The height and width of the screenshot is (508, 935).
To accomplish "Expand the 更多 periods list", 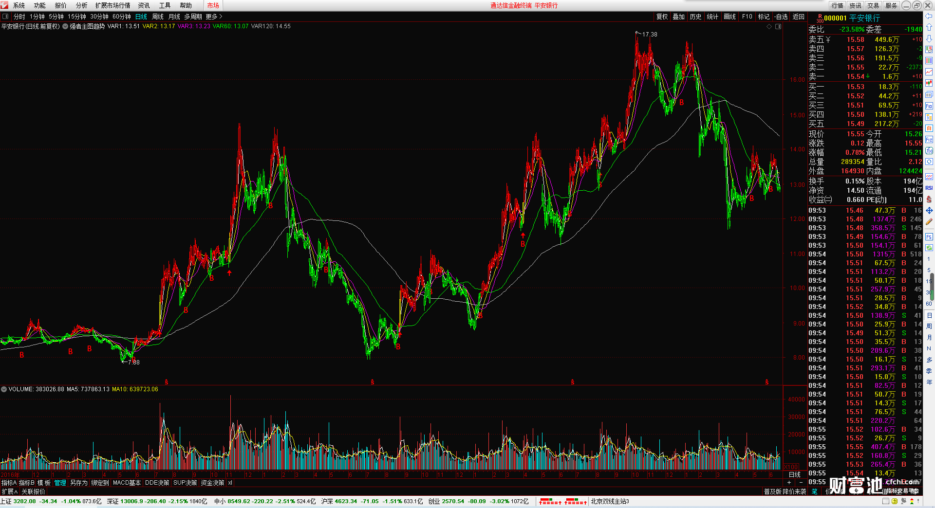I will [214, 17].
